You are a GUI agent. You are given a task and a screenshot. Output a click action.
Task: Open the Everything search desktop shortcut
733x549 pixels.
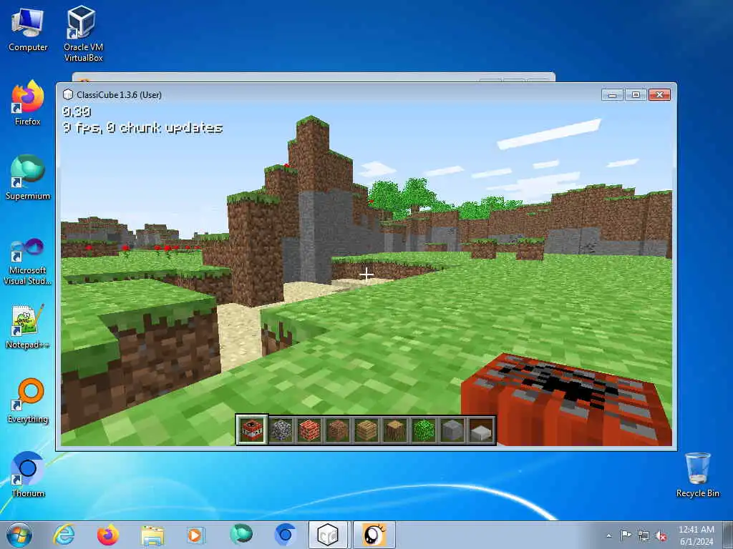point(28,400)
